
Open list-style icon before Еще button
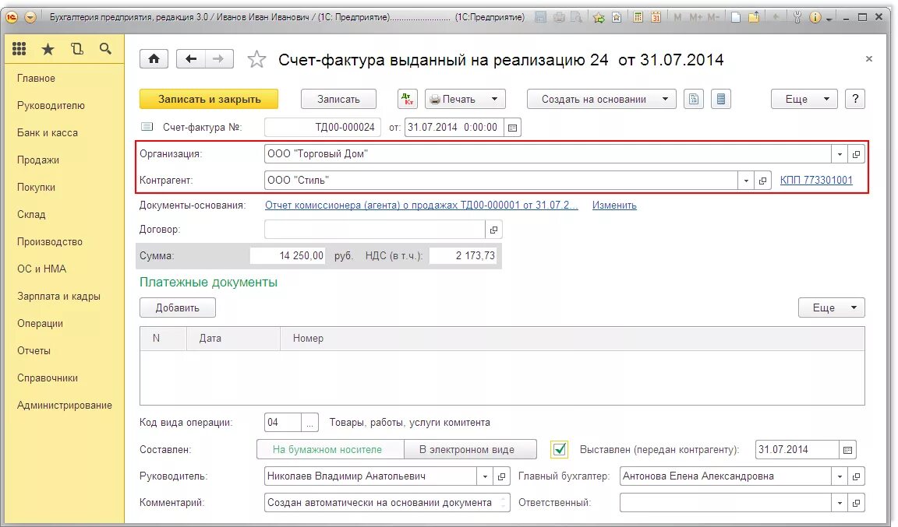point(721,99)
